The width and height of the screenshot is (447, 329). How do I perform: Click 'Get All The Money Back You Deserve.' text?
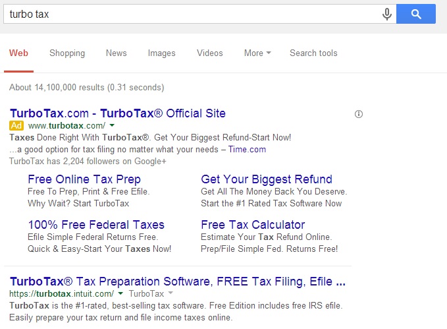[x=274, y=191]
